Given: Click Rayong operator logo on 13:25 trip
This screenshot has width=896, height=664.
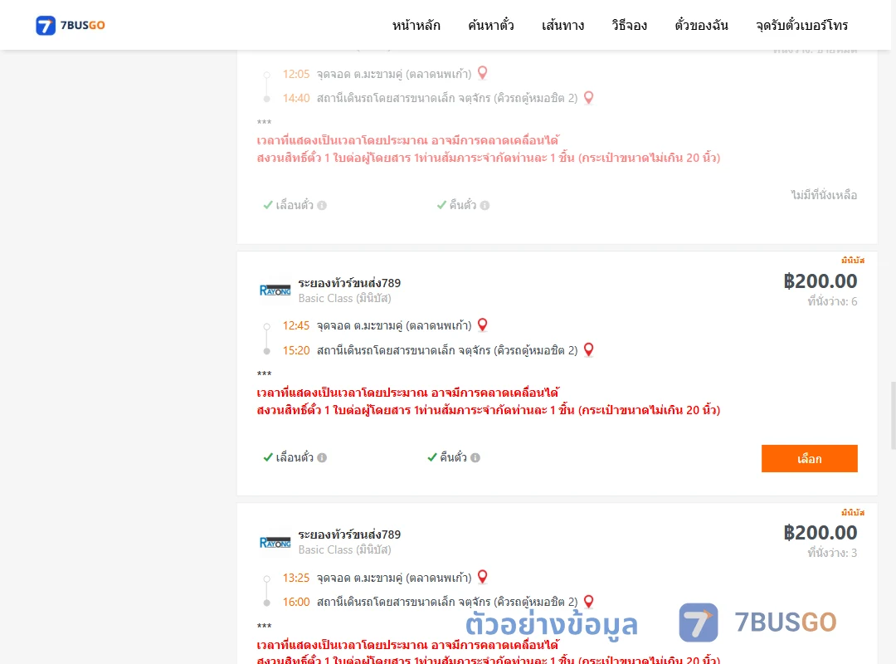Looking at the screenshot, I should pyautogui.click(x=275, y=542).
